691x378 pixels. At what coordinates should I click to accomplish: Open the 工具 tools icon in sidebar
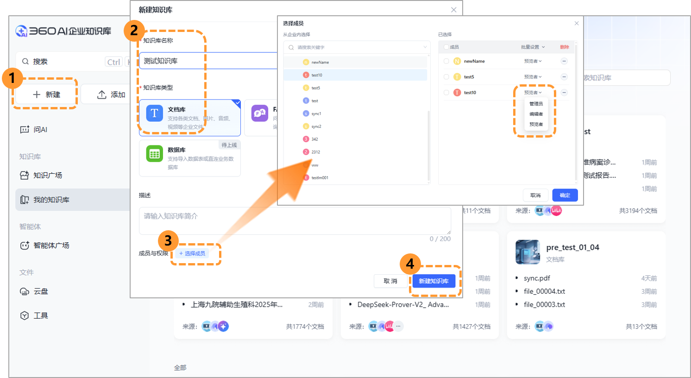pos(25,315)
